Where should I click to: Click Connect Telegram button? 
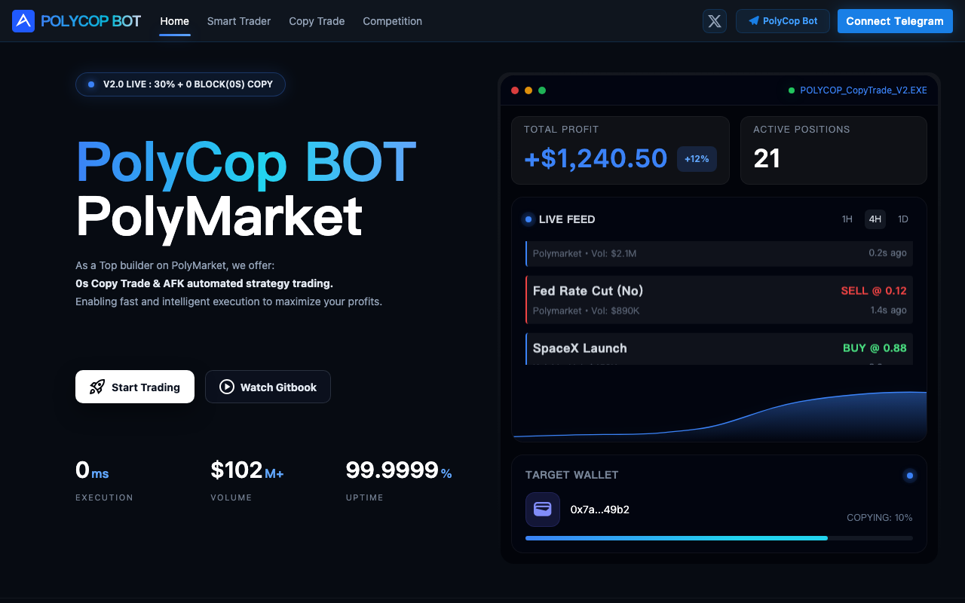tap(895, 21)
